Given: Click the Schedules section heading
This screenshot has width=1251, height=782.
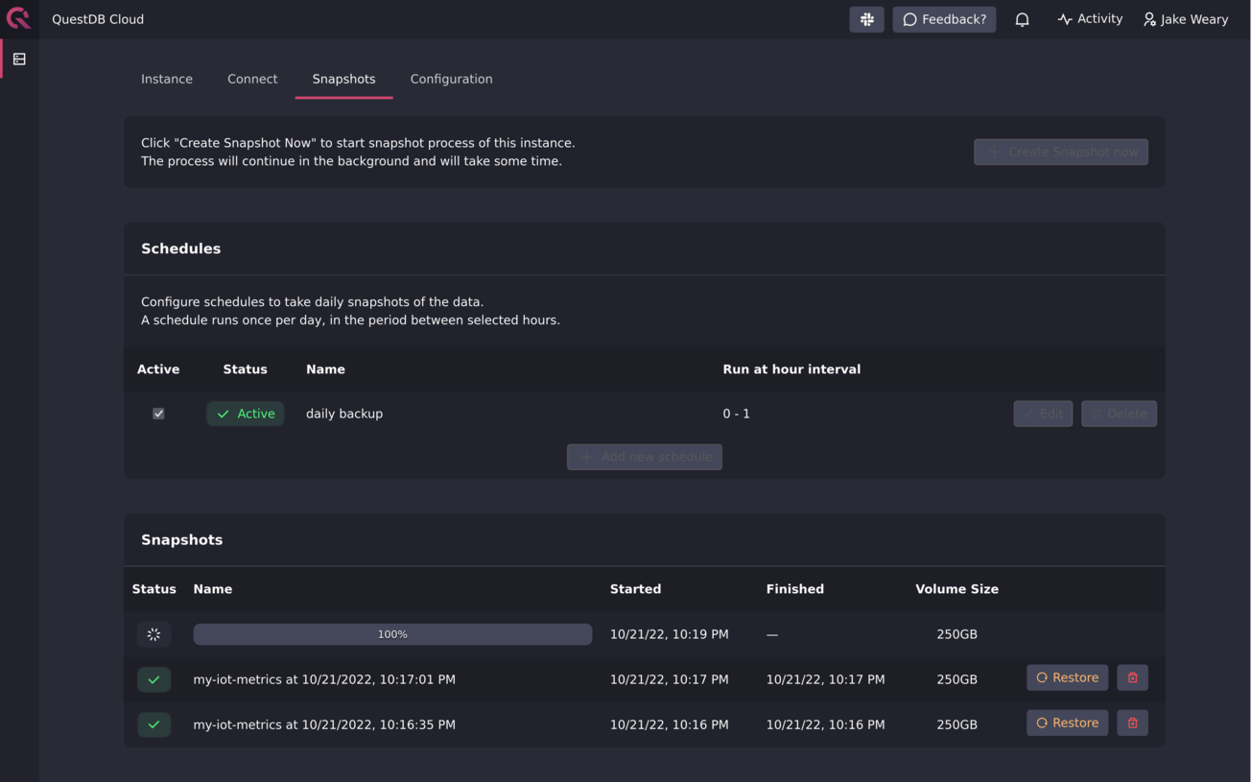Looking at the screenshot, I should (x=180, y=249).
